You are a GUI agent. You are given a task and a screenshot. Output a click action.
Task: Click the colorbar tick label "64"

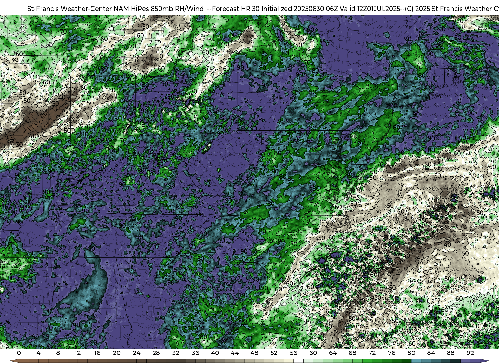[333, 353]
